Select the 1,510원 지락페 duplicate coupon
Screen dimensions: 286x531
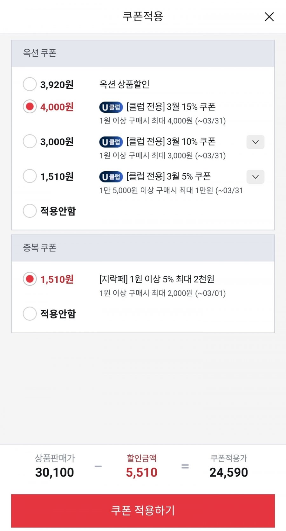pos(30,279)
